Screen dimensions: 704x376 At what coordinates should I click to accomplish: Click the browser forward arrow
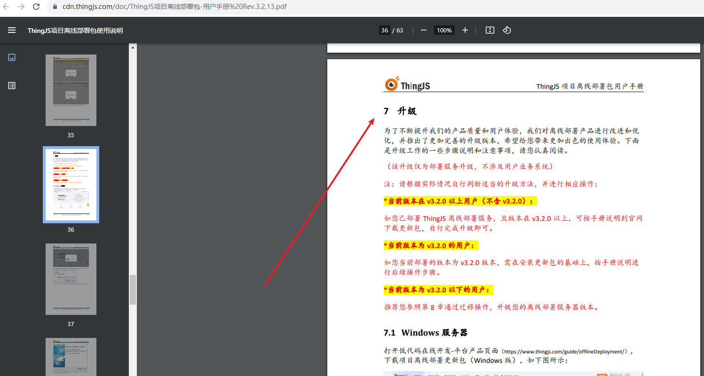click(21, 7)
